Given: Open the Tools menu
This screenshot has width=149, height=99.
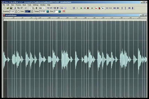Looking at the screenshot, I should point(29,5).
